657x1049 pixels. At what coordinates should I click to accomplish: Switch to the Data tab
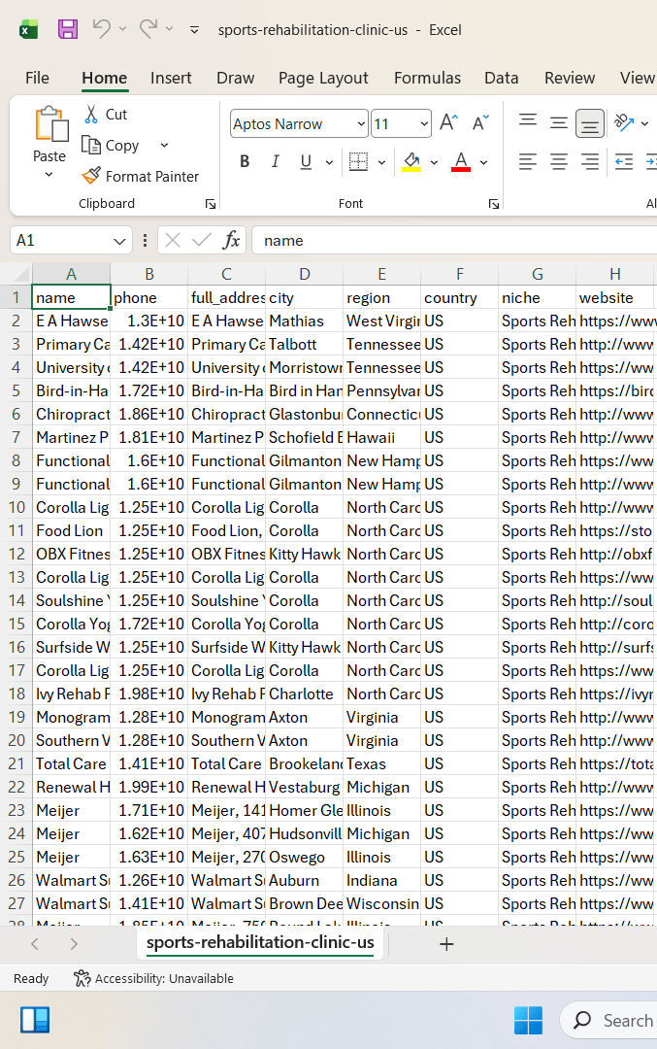502,78
